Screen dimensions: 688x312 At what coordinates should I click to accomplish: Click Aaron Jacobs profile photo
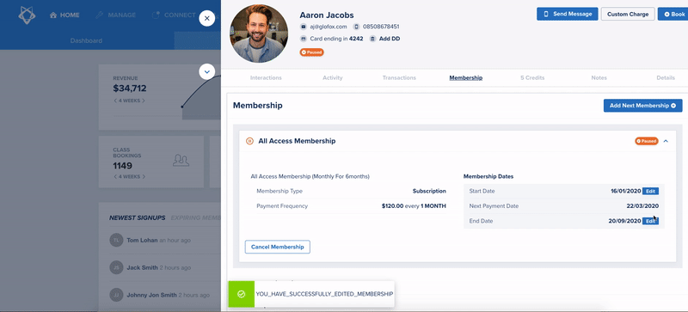coord(259,34)
